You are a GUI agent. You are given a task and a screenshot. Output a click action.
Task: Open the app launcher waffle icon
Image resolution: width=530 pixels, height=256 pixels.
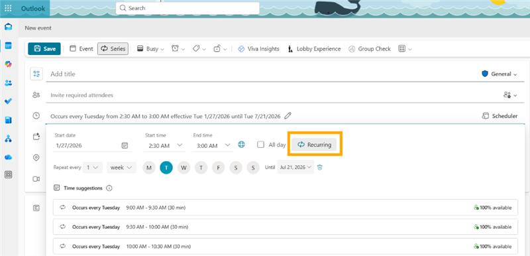coord(8,9)
